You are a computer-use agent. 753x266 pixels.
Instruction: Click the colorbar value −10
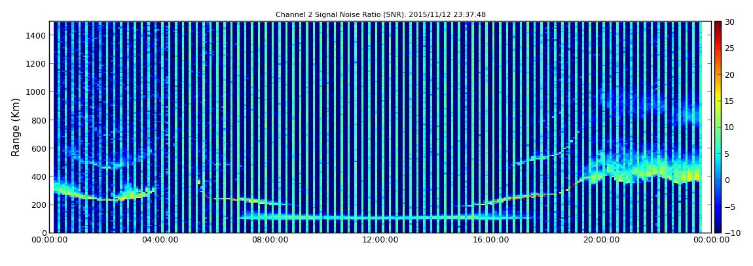(x=732, y=233)
